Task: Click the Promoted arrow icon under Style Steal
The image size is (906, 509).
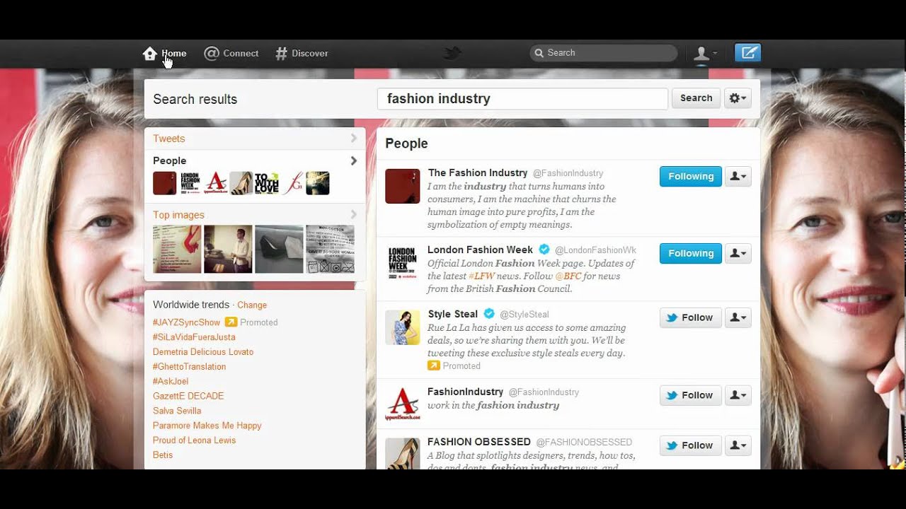Action: [434, 365]
